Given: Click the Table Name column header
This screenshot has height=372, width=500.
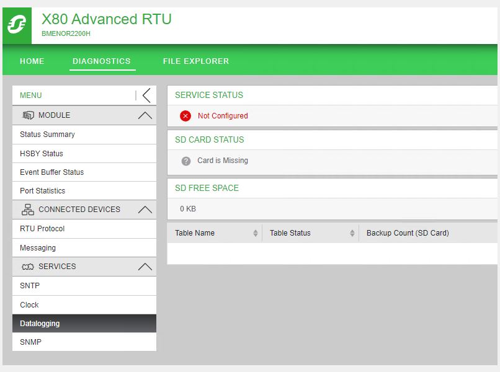Looking at the screenshot, I should (195, 233).
